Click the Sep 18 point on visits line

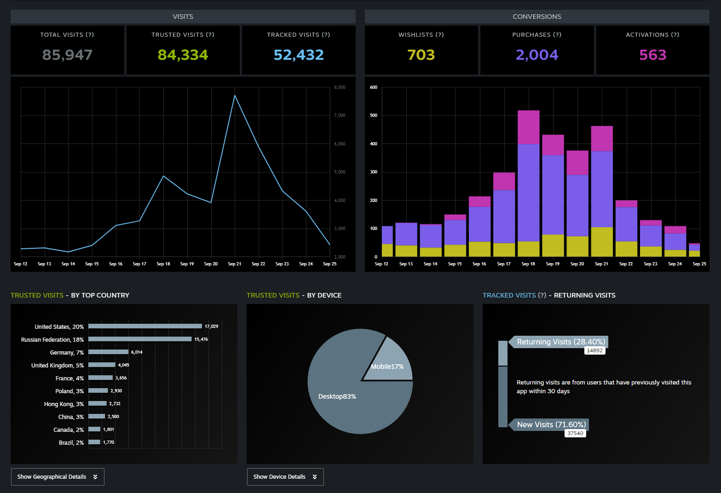point(163,176)
